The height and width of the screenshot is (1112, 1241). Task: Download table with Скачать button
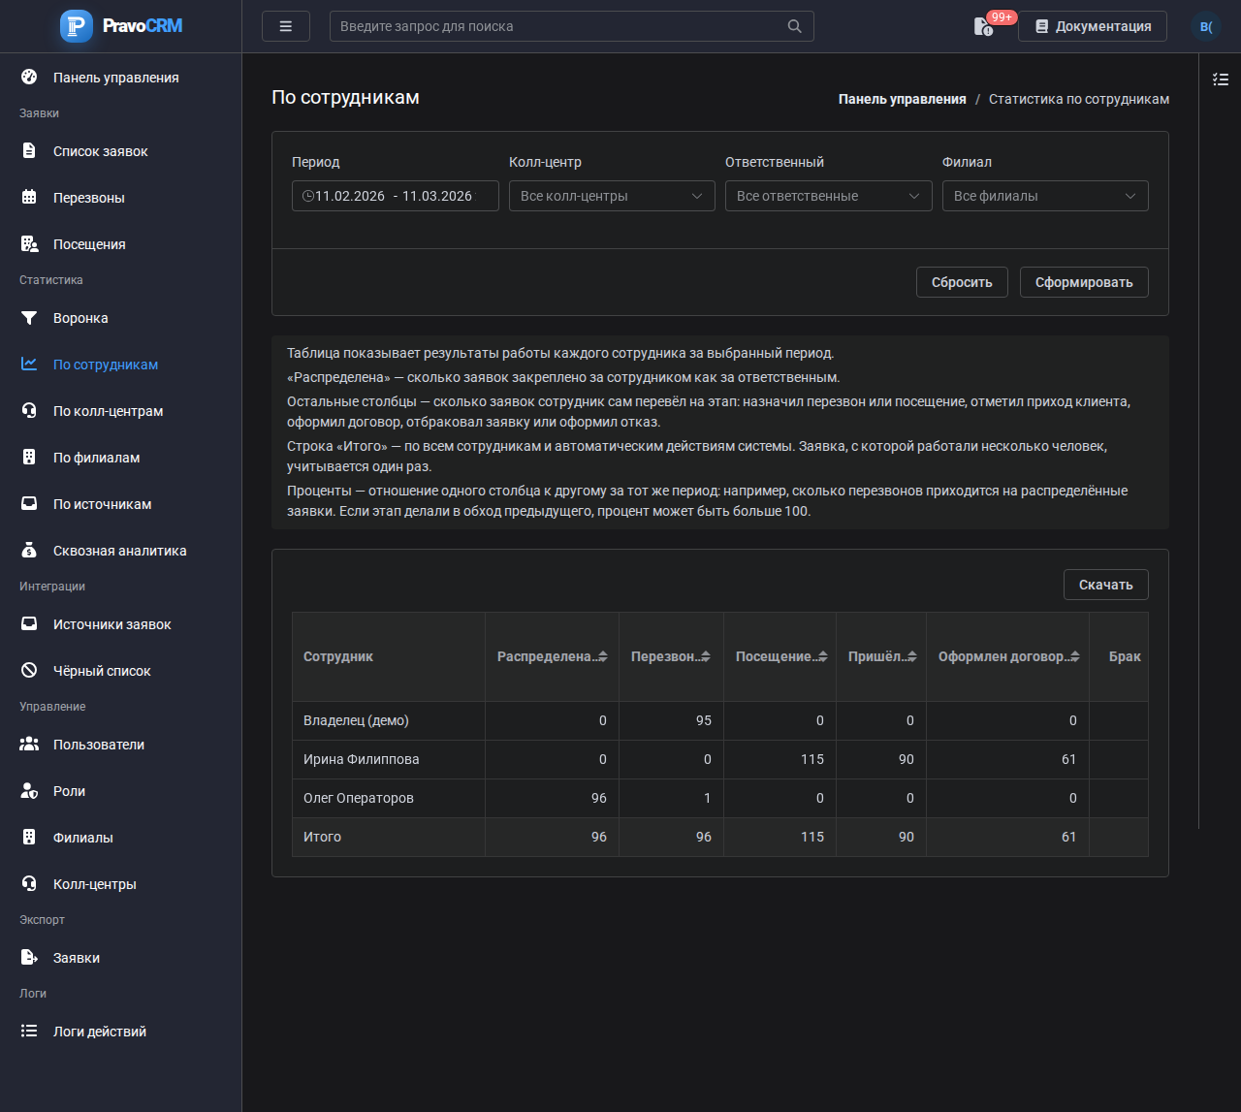pyautogui.click(x=1106, y=585)
